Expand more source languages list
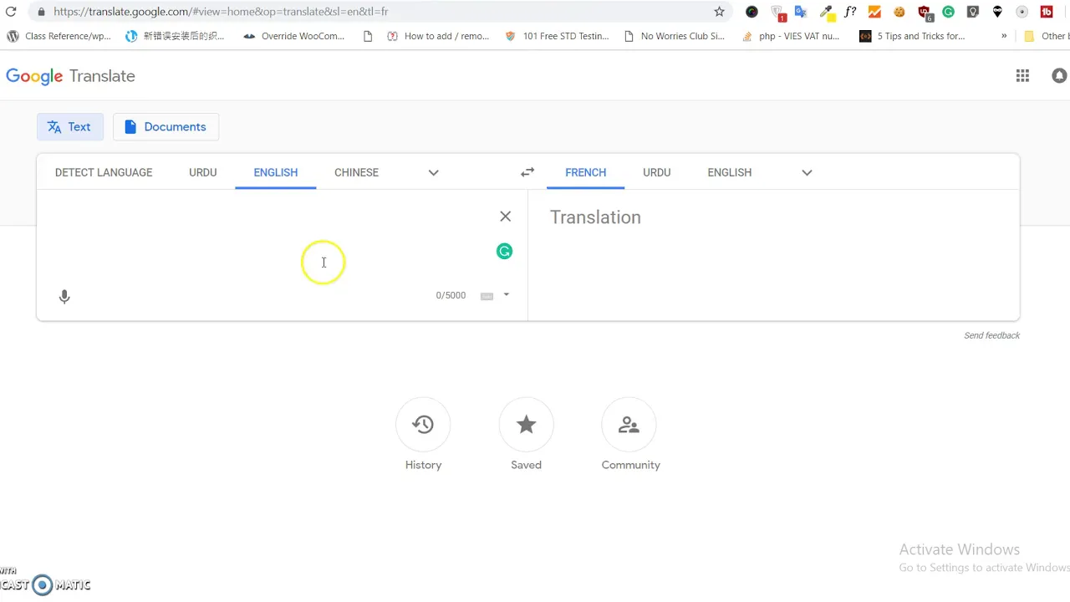 point(433,172)
